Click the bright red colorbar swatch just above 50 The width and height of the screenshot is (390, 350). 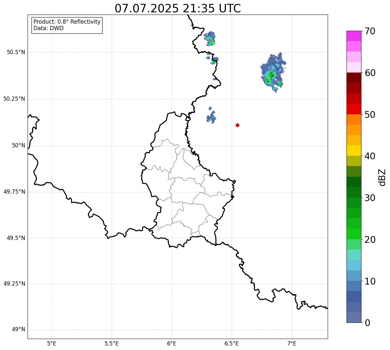pos(354,109)
